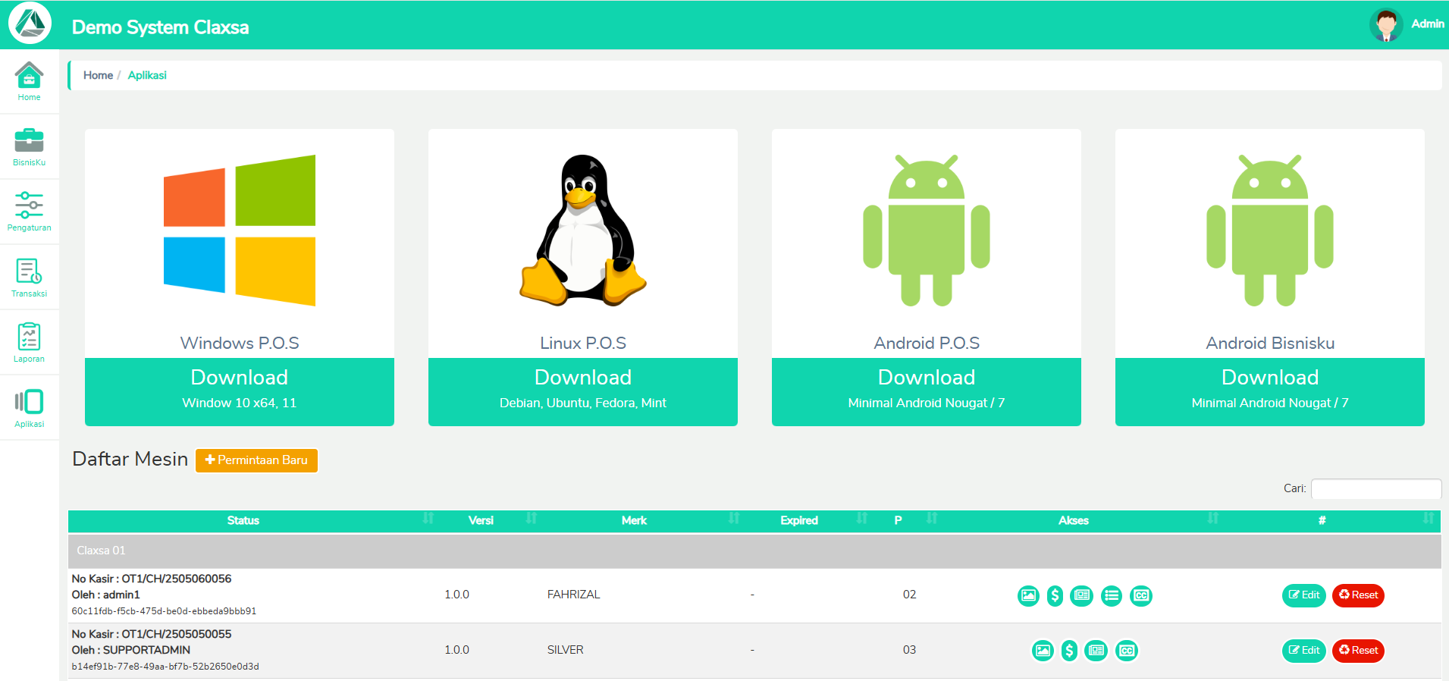Click the Windows logo on Windows P.O.S card
The image size is (1449, 681).
[x=240, y=230]
